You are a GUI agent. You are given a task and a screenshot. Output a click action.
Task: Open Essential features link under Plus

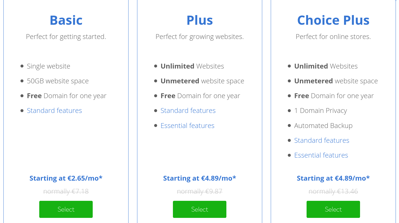coord(187,125)
